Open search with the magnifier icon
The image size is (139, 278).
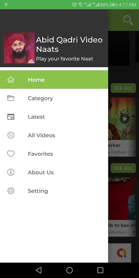128,20
